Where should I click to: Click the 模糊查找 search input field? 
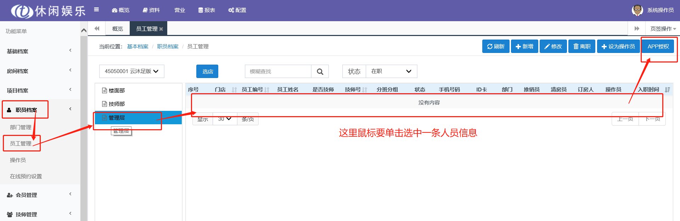click(278, 72)
